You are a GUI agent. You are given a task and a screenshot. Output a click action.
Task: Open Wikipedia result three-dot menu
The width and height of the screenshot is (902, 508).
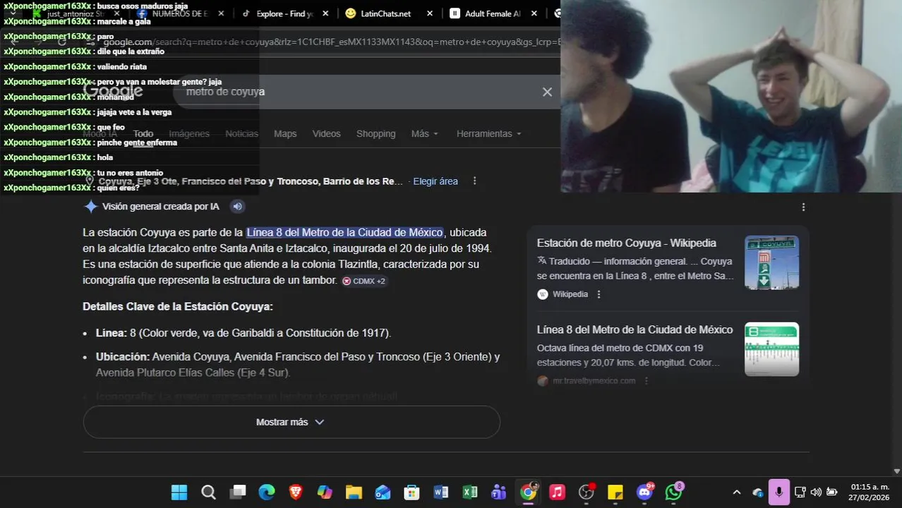(x=599, y=294)
